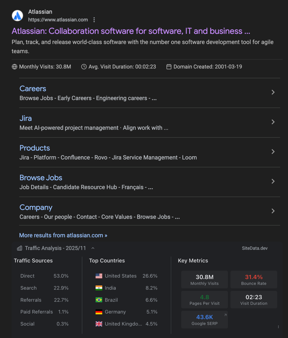
Task: Click the clock icon by Avg. Visit Duration
Action: pyautogui.click(x=84, y=67)
